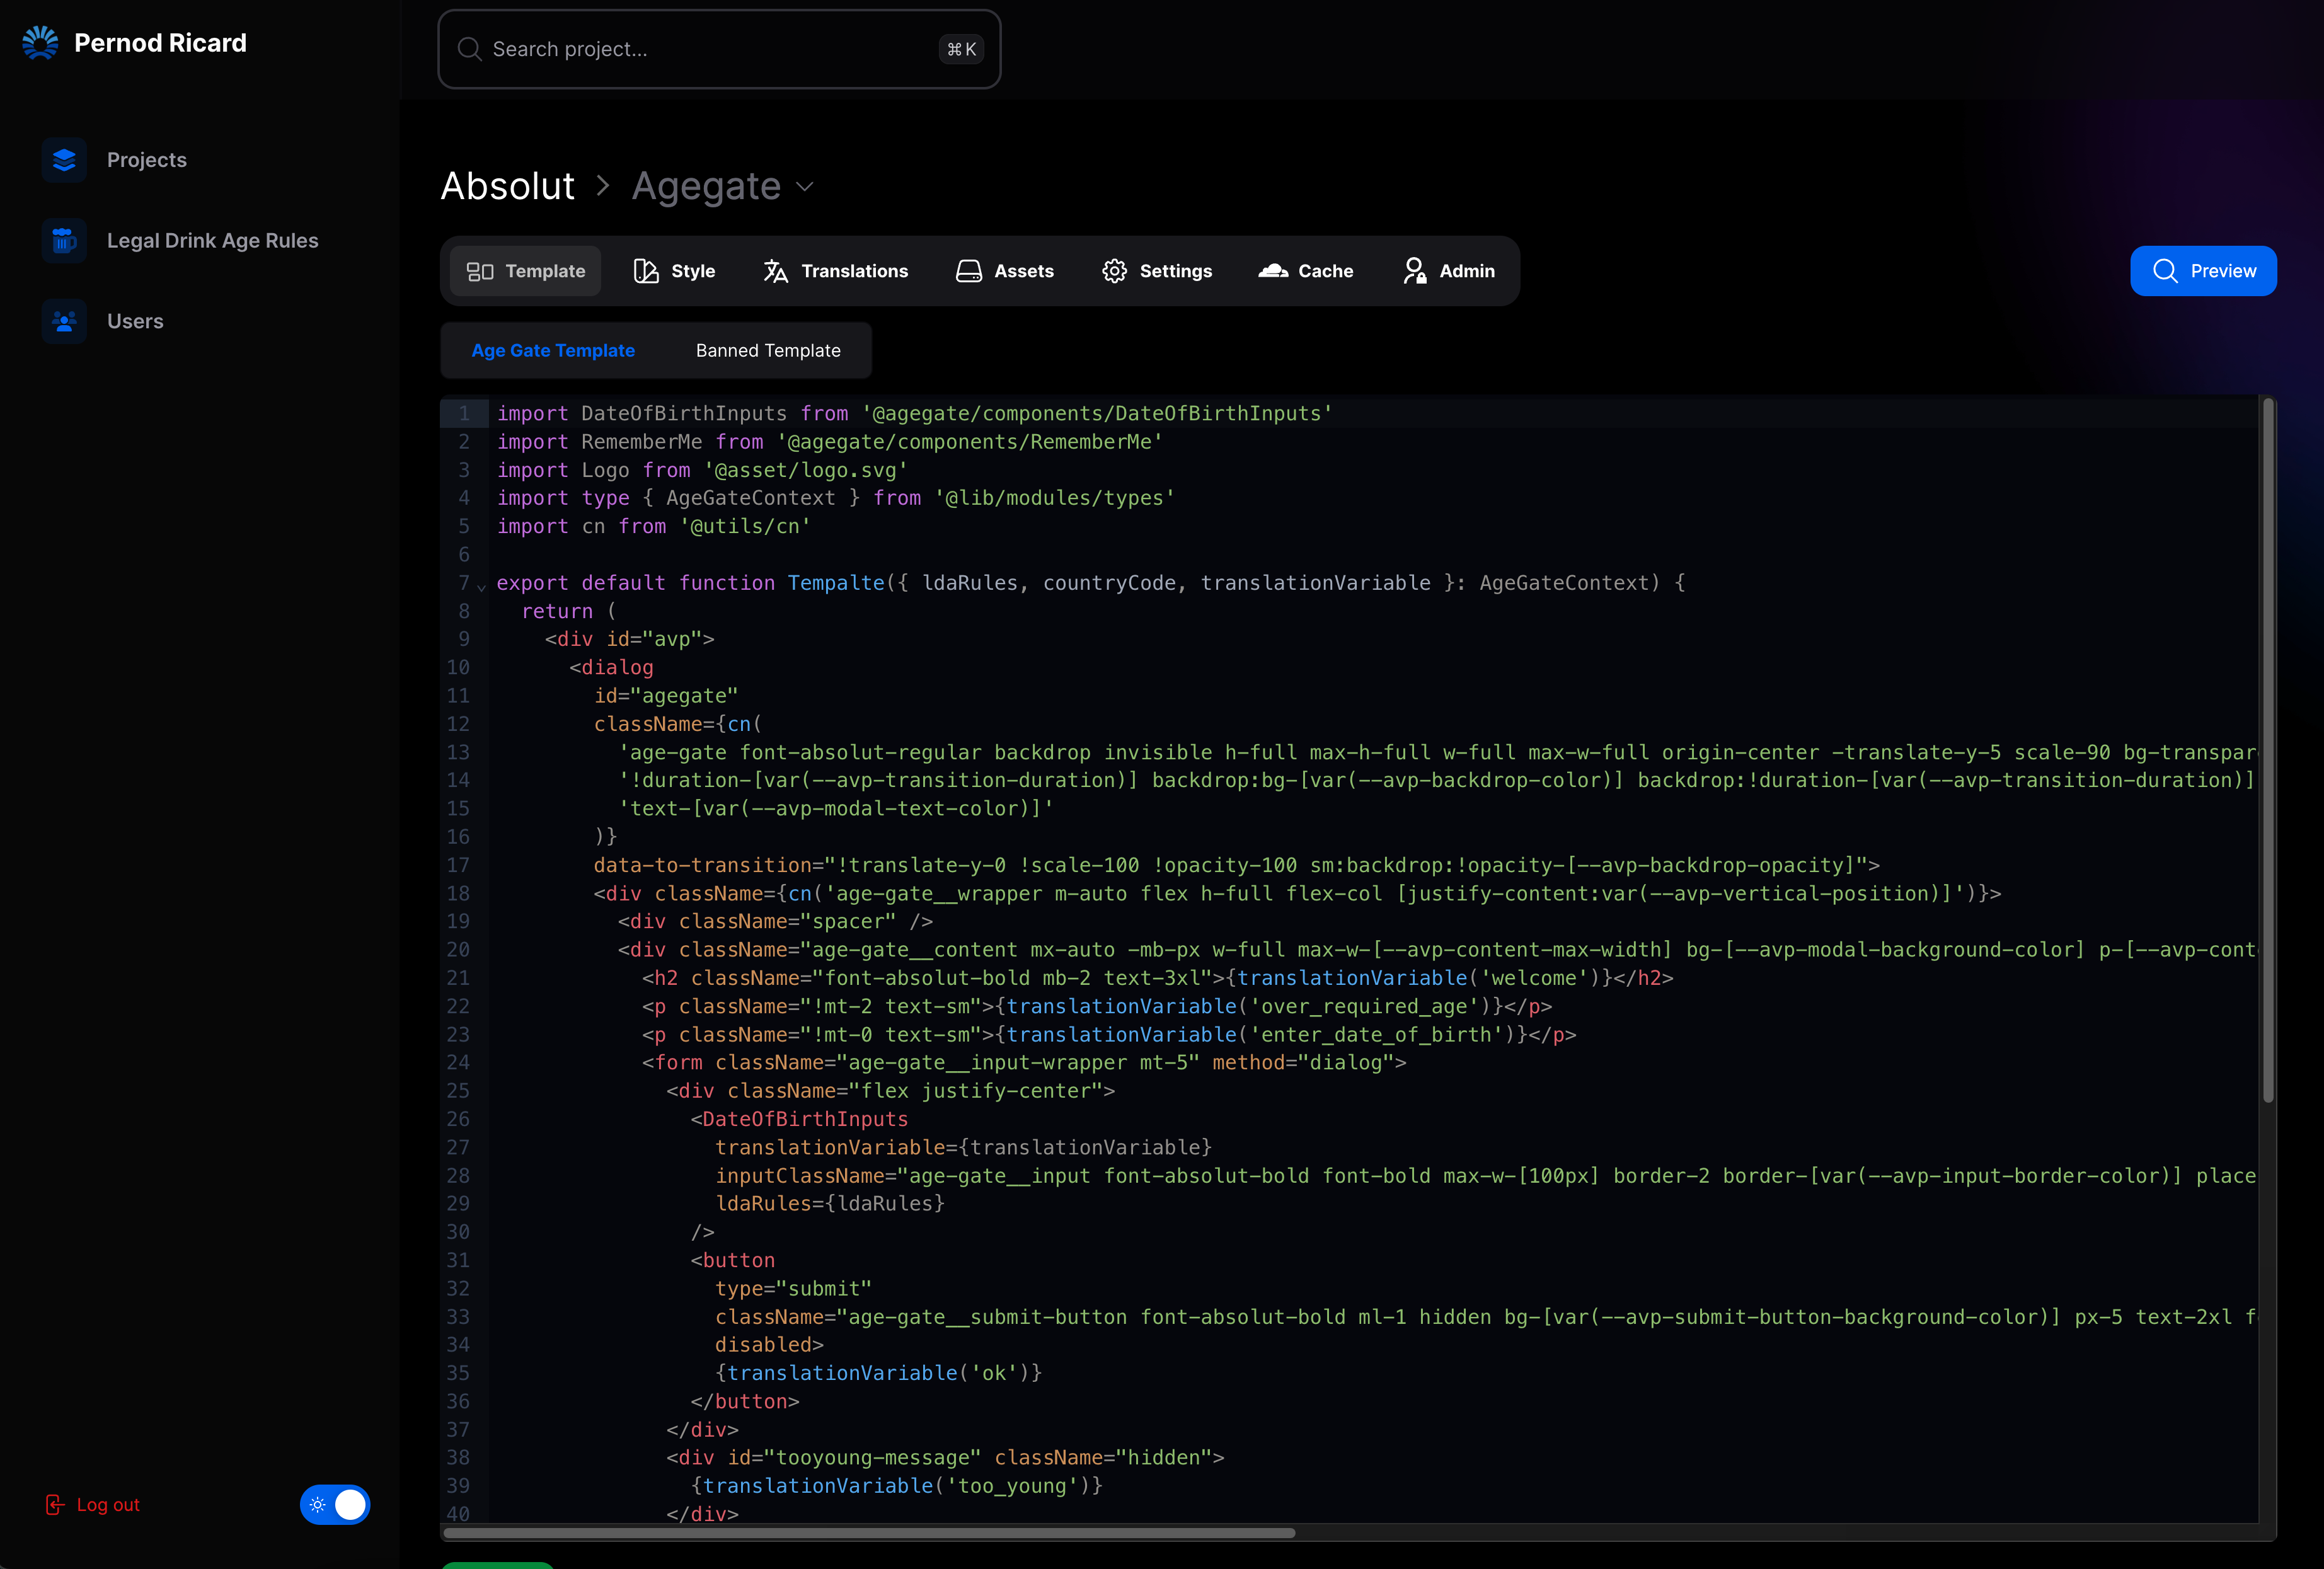The image size is (2324, 1569).
Task: Click the Pernod Ricard logo icon
Action: tap(40, 43)
